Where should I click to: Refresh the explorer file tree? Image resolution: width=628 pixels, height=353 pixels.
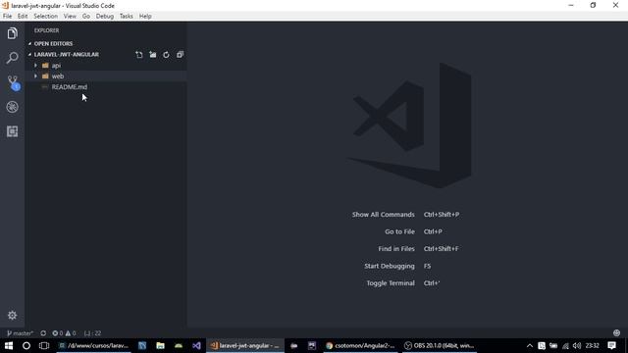pyautogui.click(x=166, y=55)
